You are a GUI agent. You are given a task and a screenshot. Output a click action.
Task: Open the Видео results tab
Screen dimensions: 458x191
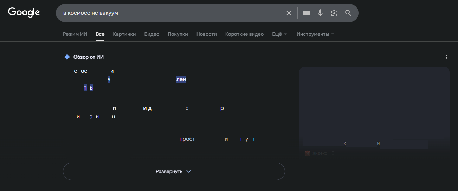(x=151, y=34)
